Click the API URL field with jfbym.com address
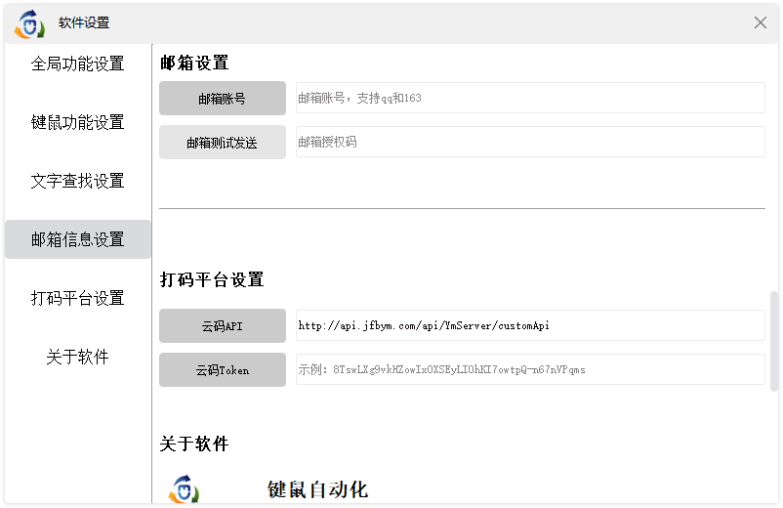Viewport: 783px width, 508px height. pos(530,325)
